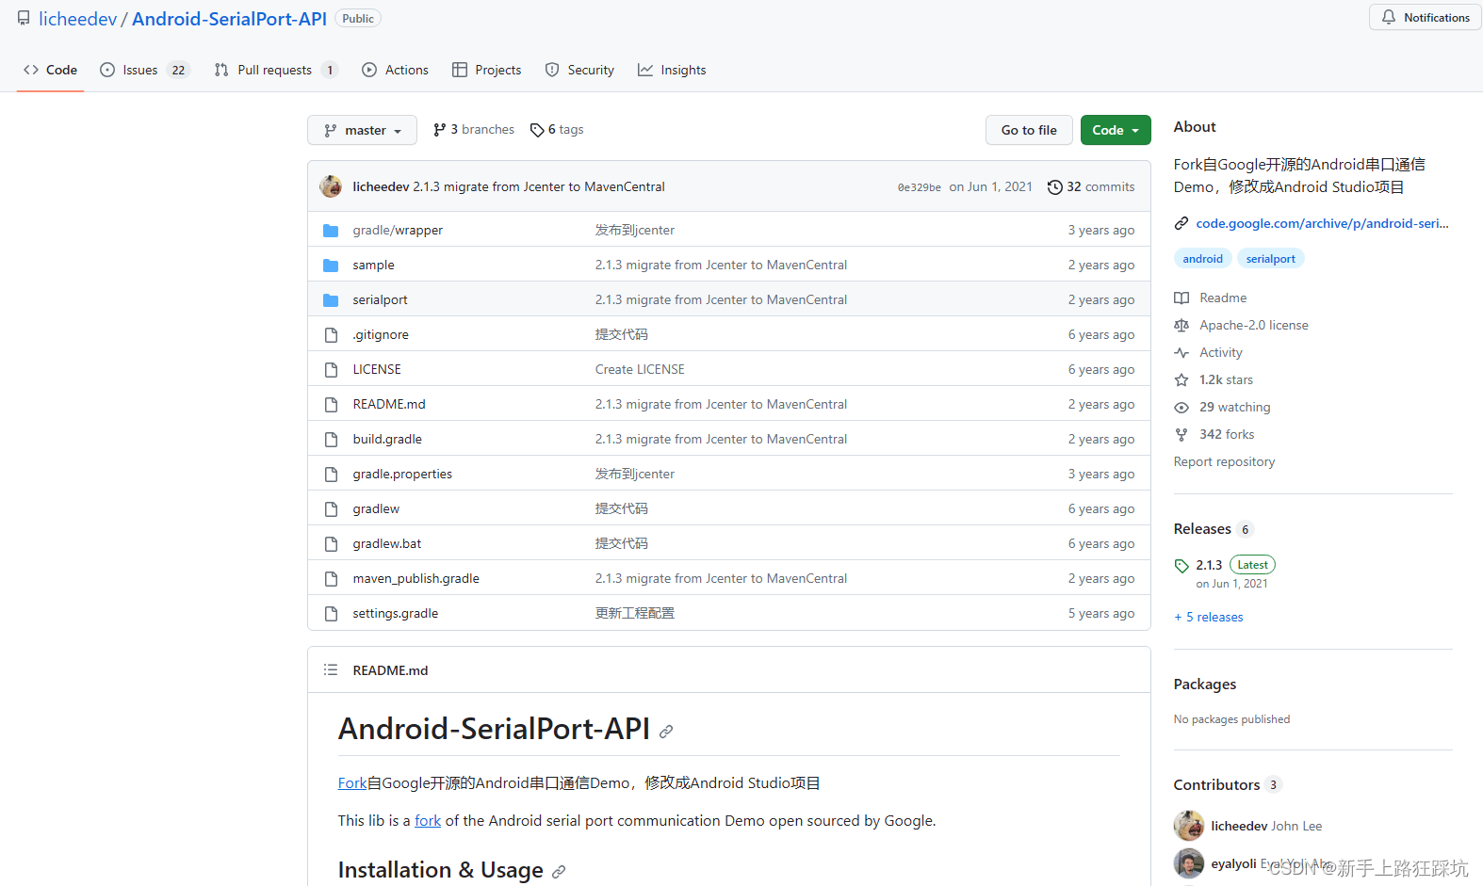
Task: Open the 32 commits history
Action: tap(1091, 186)
